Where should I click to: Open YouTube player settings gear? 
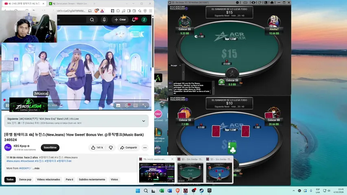[127, 106]
